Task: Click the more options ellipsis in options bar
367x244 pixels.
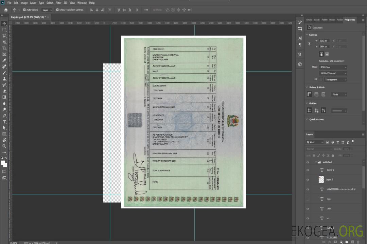Action: [146, 10]
